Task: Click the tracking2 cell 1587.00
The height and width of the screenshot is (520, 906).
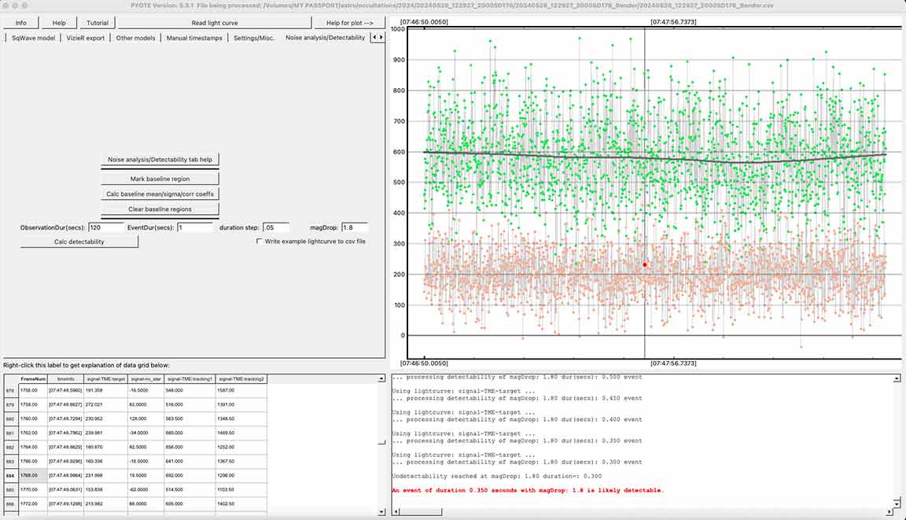Action: (x=241, y=390)
